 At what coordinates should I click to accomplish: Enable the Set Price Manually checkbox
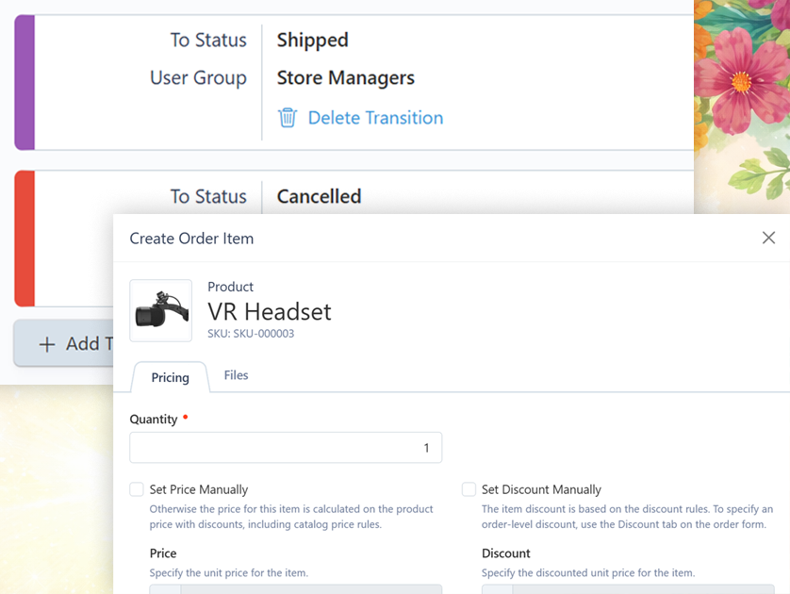tap(138, 489)
